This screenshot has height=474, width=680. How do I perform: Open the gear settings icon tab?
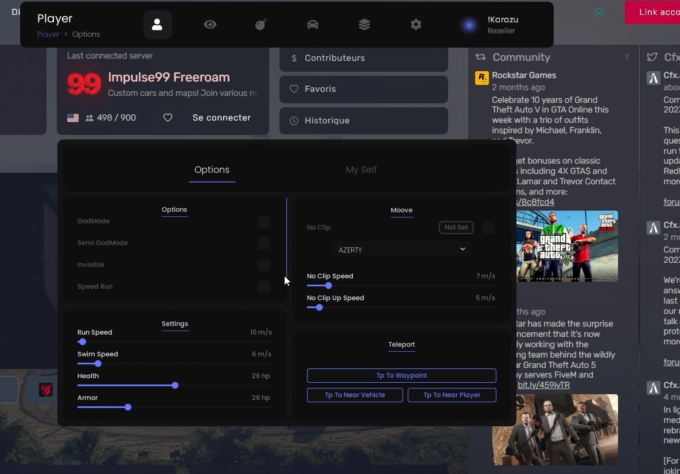coord(416,25)
